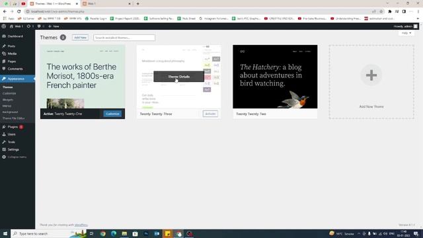423x238 pixels.
Task: Open Themes submenu under Appearance
Action: (7, 87)
